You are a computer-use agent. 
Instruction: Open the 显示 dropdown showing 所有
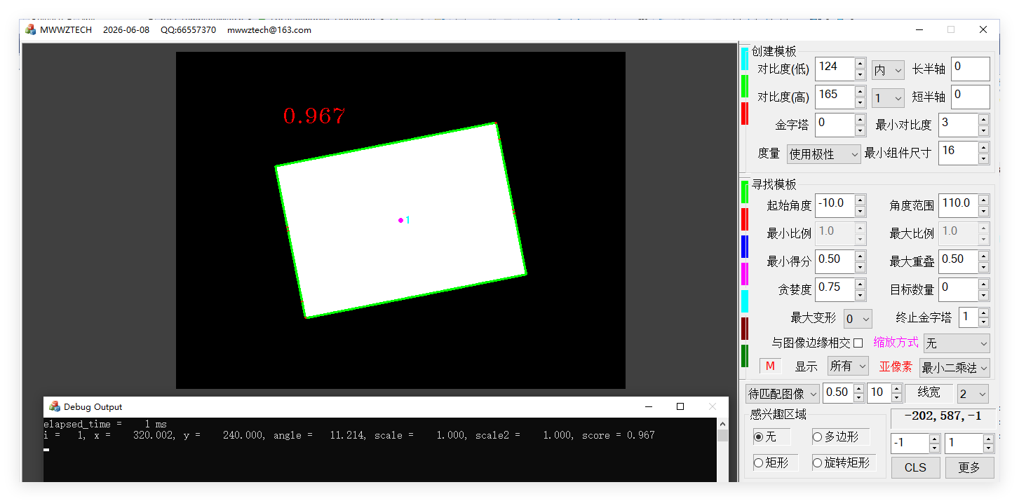tap(848, 366)
